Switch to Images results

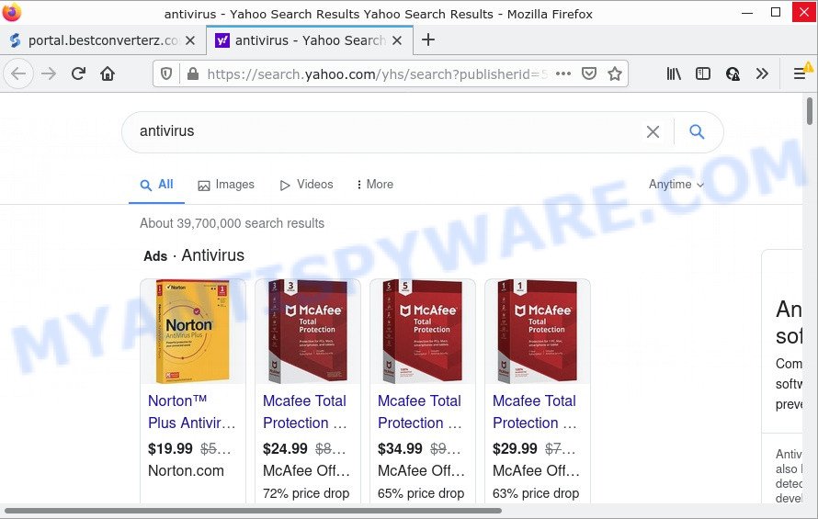coord(226,185)
